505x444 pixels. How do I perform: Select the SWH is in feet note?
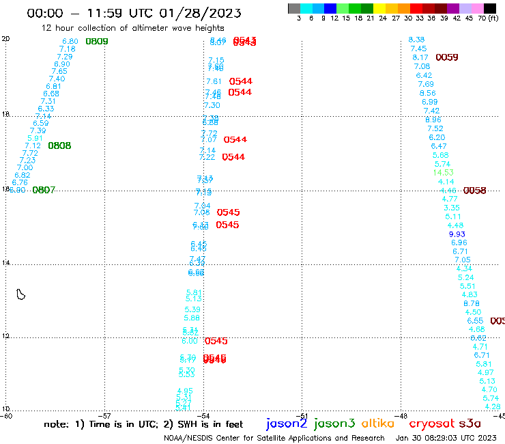(203, 424)
